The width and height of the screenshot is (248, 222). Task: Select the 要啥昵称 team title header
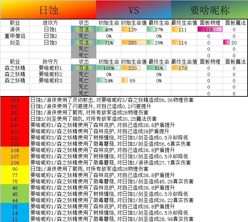pyautogui.click(x=209, y=10)
